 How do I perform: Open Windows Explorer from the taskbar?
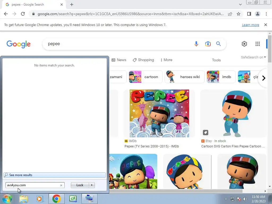coord(24,199)
